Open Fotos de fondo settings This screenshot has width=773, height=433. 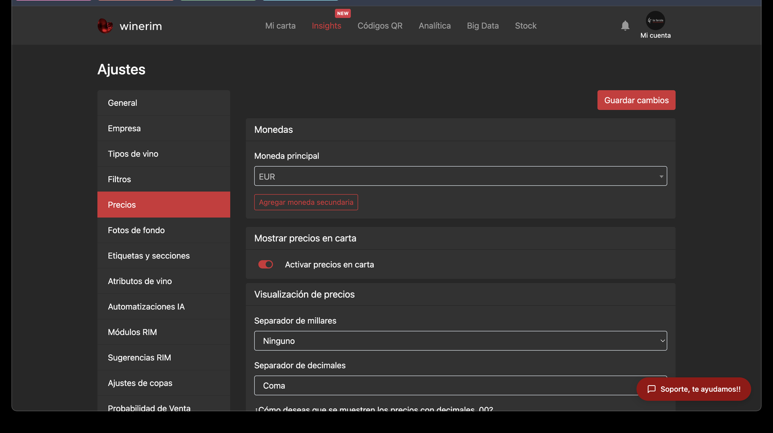(x=164, y=230)
